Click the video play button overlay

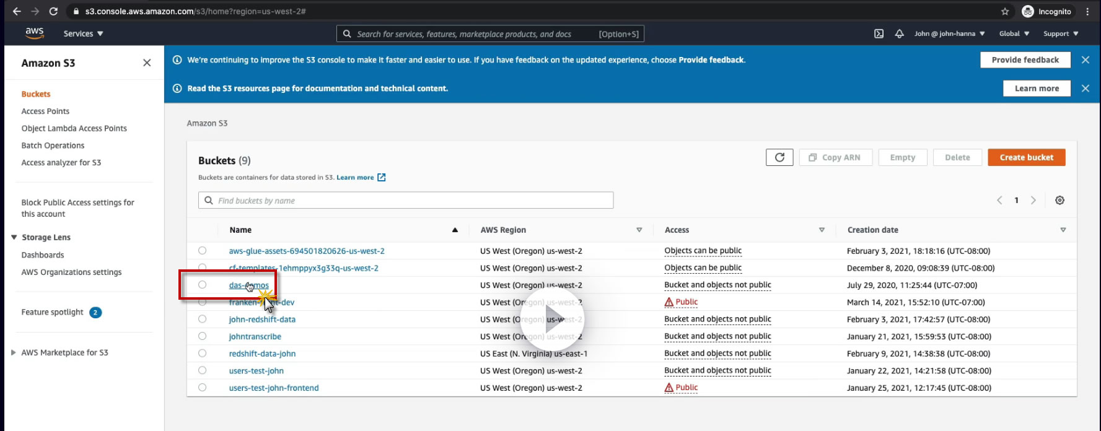pos(552,320)
